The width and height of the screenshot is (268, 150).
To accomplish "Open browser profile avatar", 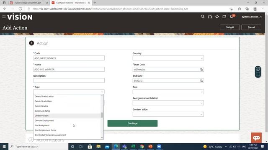I will pyautogui.click(x=255, y=9).
